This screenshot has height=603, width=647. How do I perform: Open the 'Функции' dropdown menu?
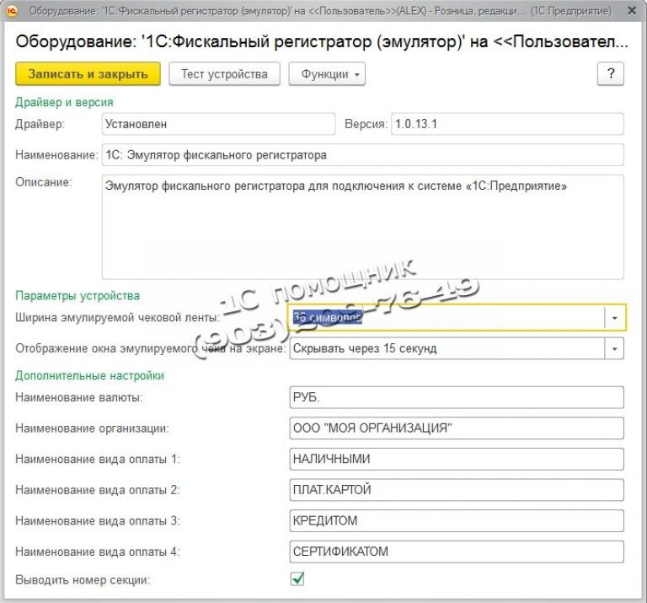[x=327, y=73]
